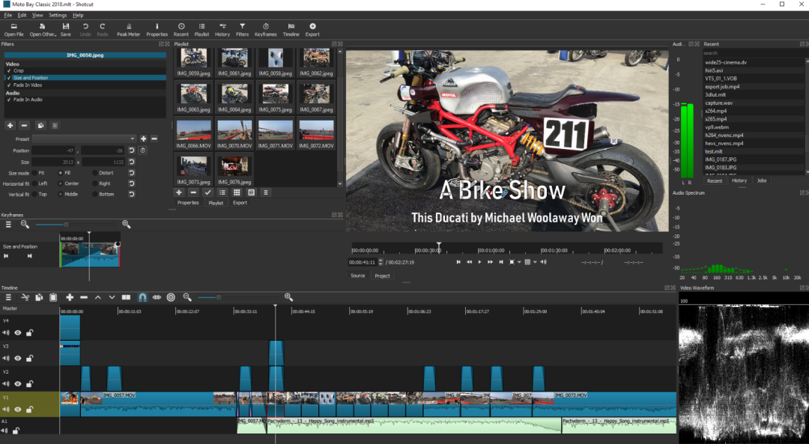Open the Peak Meter toolbar icon
This screenshot has width=809, height=444.
(x=129, y=29)
